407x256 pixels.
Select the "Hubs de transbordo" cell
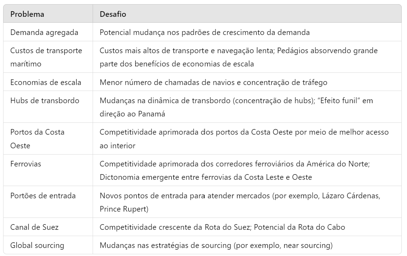click(45, 101)
